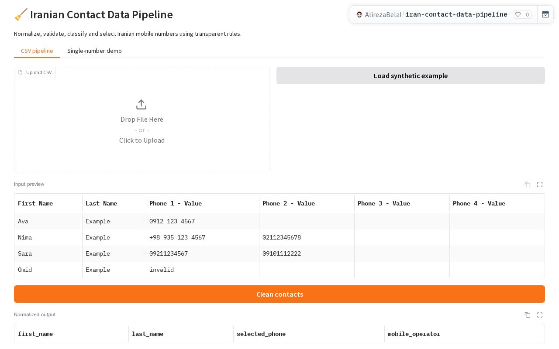
Task: Click the file icon in the Upload CSV label
Action: pos(20,72)
